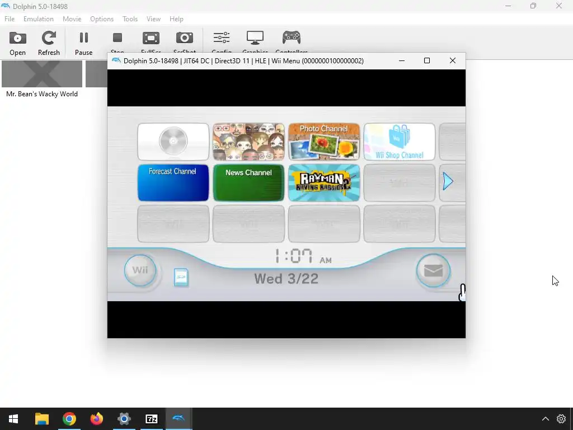Go to next Wii Menu page arrow

click(448, 181)
